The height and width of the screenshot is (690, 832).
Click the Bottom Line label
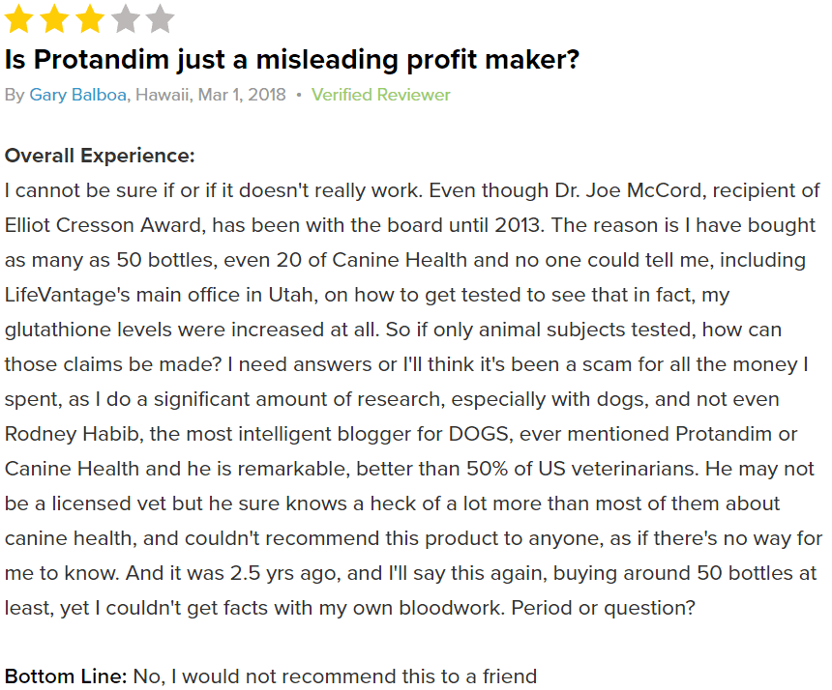click(66, 676)
